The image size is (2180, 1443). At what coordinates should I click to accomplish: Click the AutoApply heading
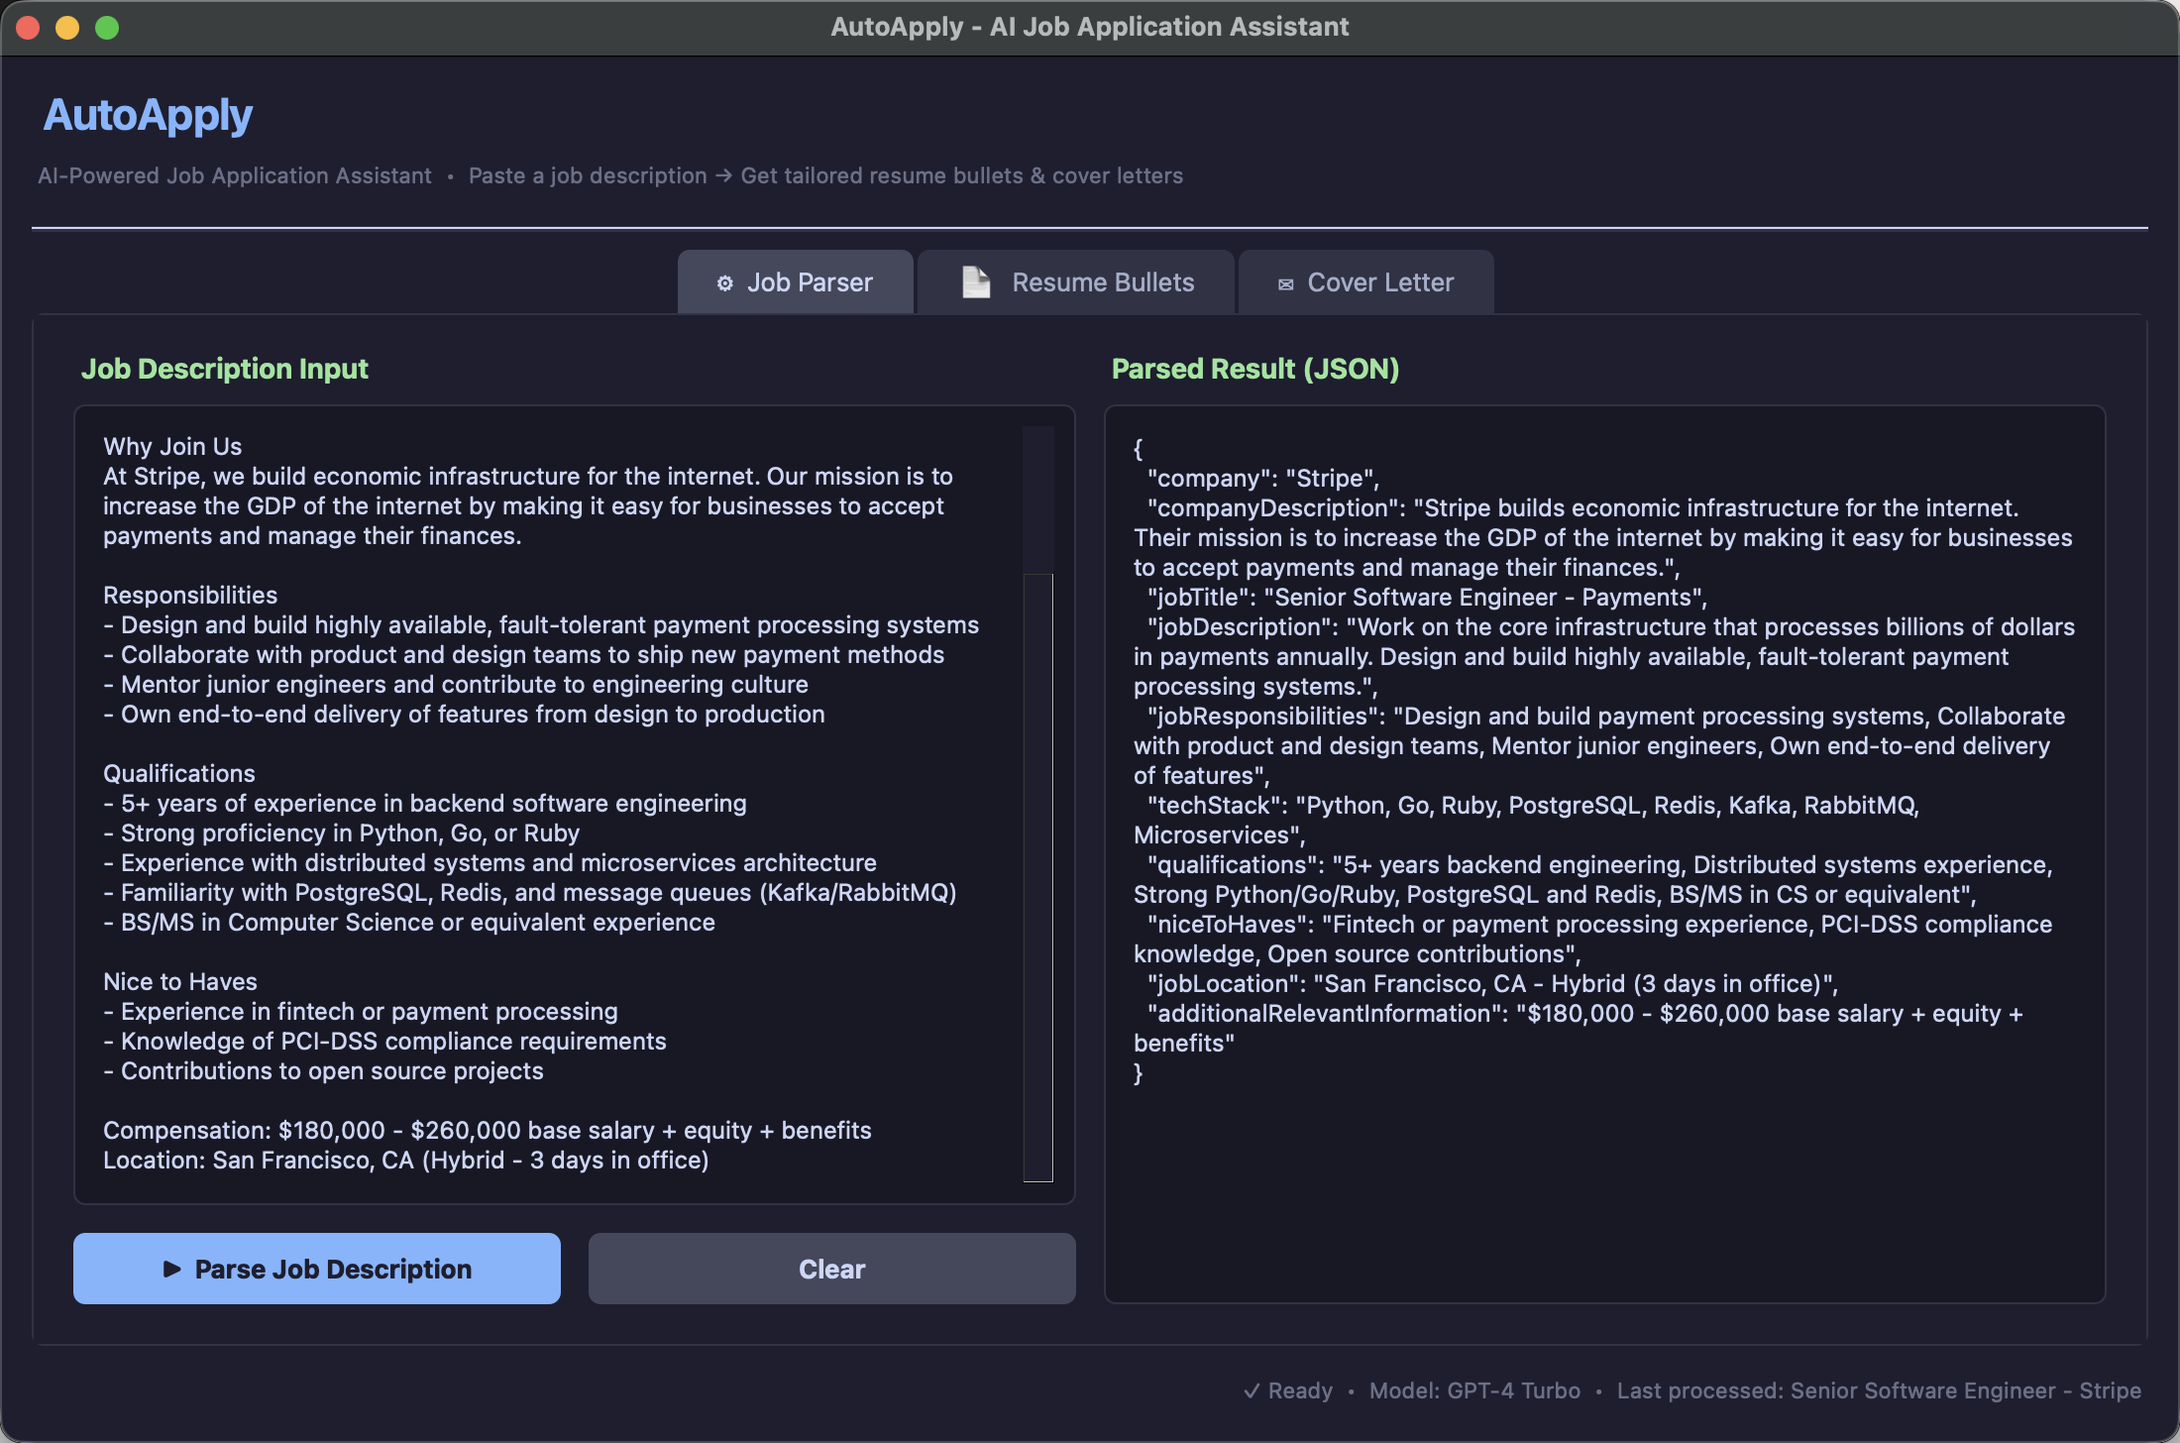click(x=147, y=114)
